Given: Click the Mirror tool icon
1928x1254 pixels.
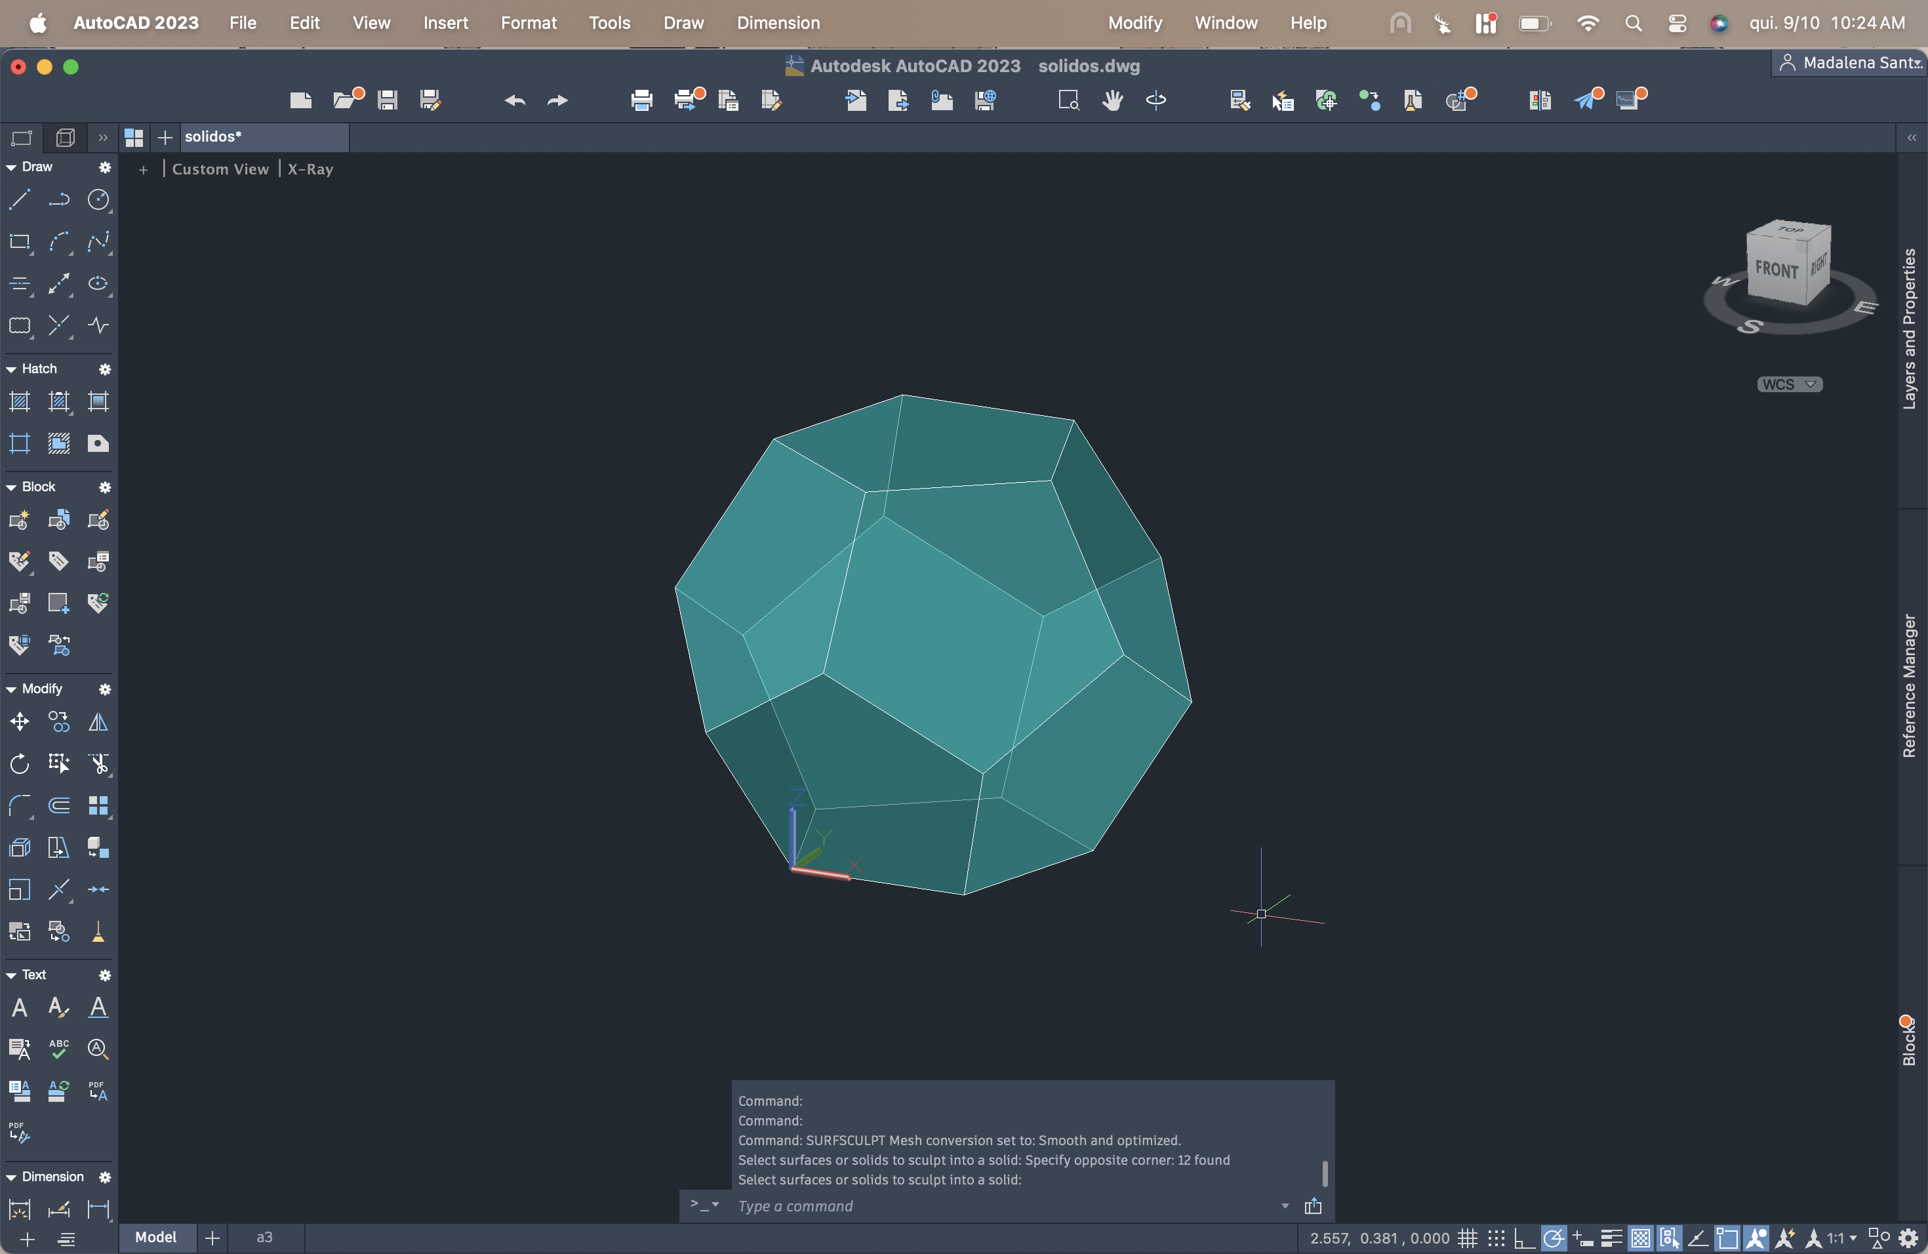Looking at the screenshot, I should point(98,721).
